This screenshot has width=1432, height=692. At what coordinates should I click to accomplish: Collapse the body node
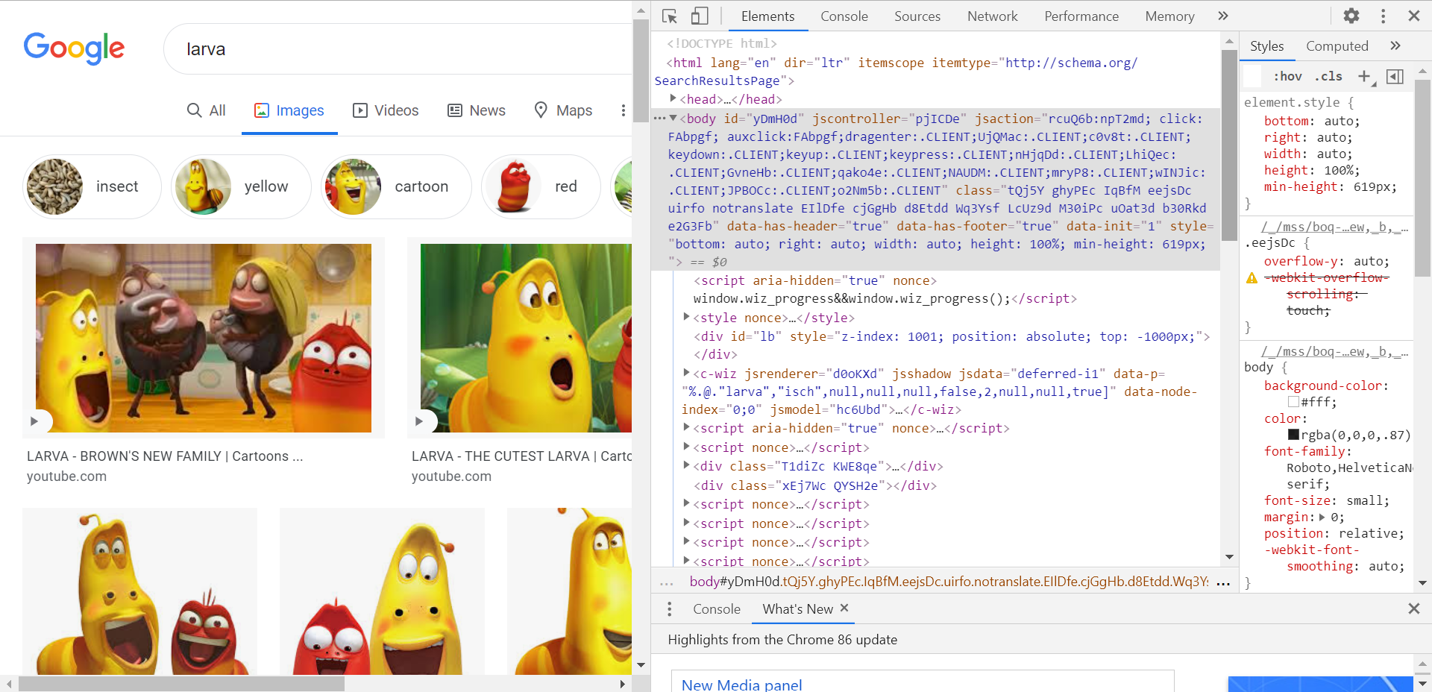click(x=673, y=118)
